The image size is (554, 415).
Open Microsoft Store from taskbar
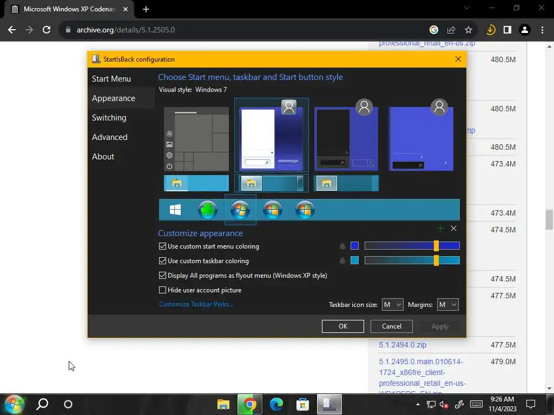[x=303, y=404]
